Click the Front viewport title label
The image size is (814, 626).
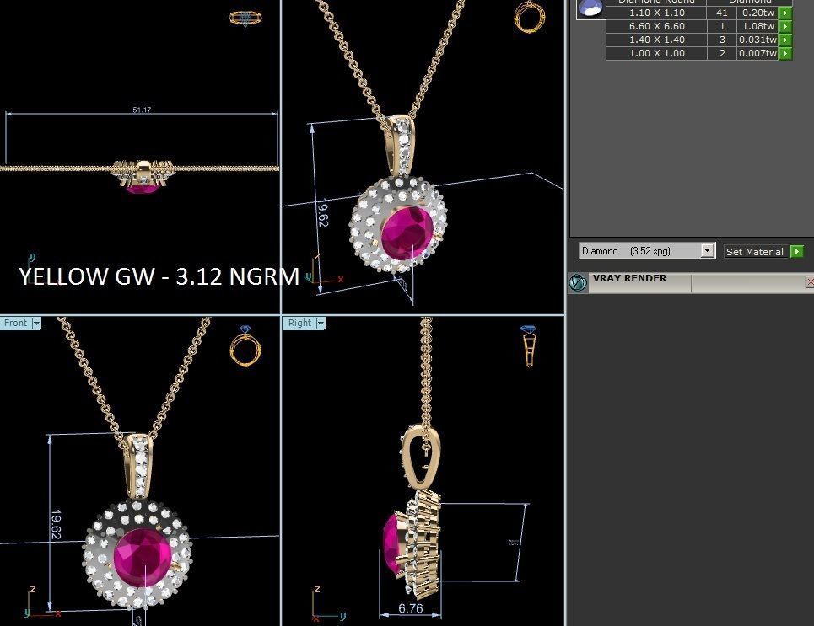click(15, 324)
